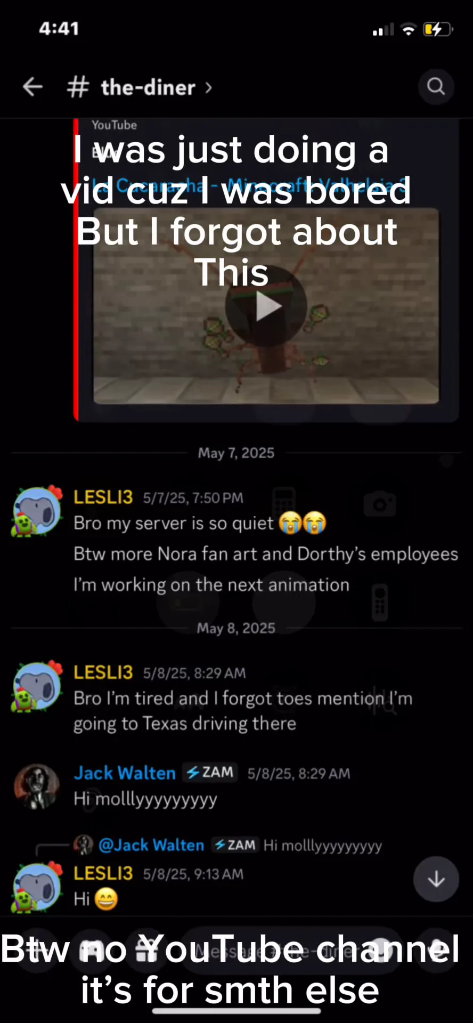Open the YouTube video thumbnail
Image resolution: width=473 pixels, height=1023 pixels.
coord(266,306)
